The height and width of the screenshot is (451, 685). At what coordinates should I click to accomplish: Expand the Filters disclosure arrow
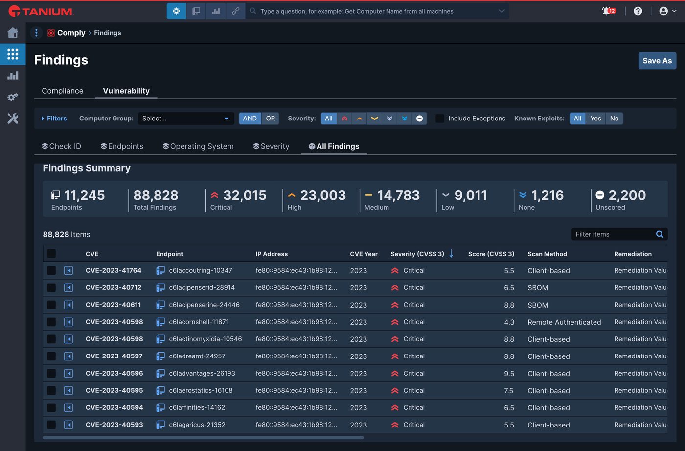coord(43,119)
